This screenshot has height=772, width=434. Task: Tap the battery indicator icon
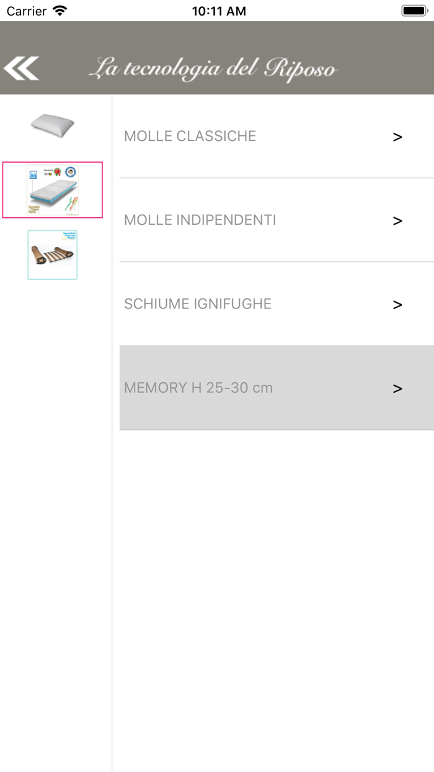412,10
